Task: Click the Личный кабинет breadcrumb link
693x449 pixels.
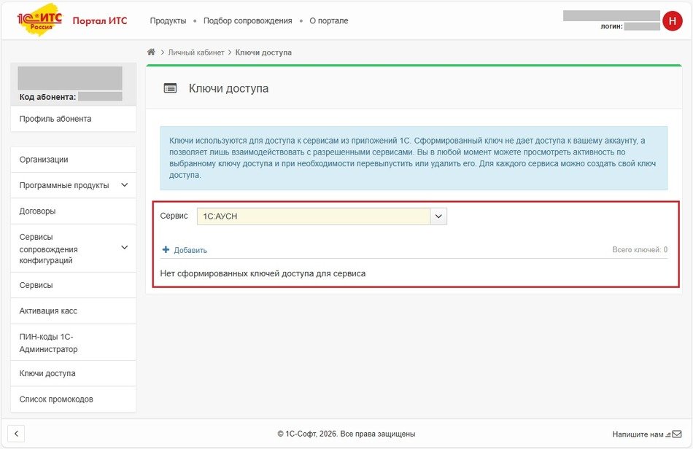Action: 195,52
